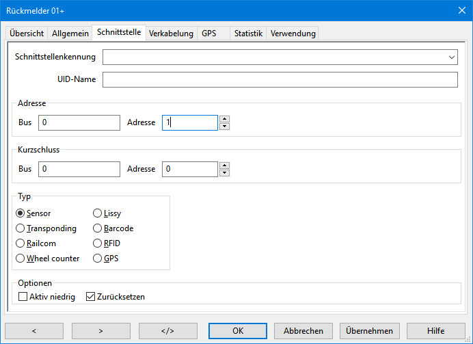This screenshot has width=473, height=344.
Task: Decrease the Adresse spinner value
Action: [224, 127]
